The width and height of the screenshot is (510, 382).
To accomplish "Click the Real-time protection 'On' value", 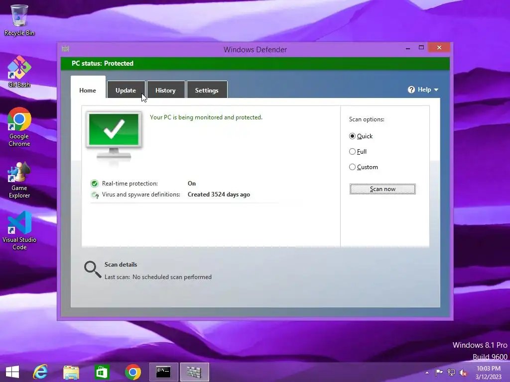I will point(192,184).
